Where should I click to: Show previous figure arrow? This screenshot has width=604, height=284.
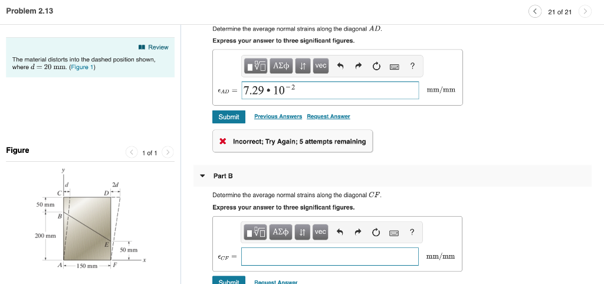[132, 152]
